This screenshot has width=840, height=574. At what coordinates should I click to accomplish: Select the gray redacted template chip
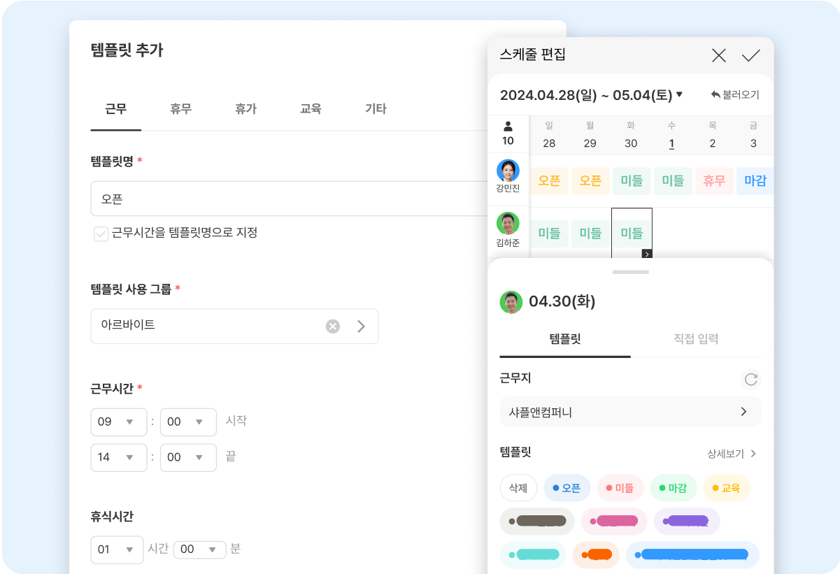(537, 521)
